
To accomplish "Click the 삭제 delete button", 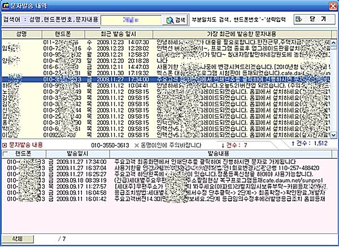I will (18, 239).
